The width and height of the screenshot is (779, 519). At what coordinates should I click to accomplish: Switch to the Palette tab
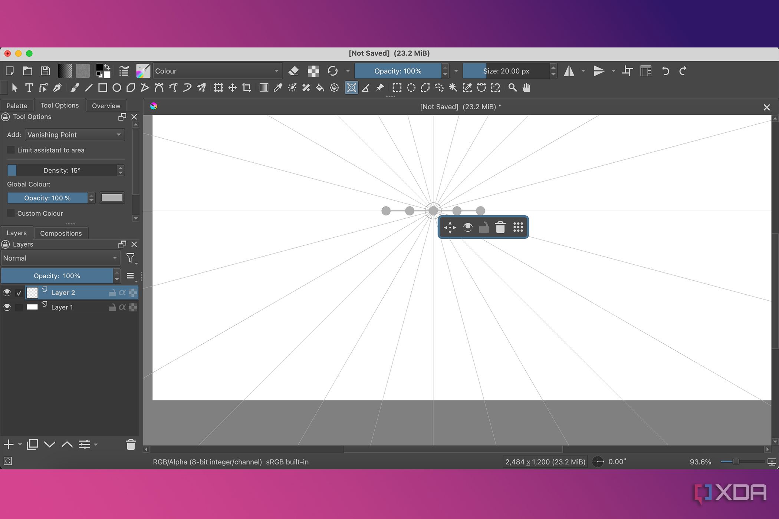coord(17,106)
